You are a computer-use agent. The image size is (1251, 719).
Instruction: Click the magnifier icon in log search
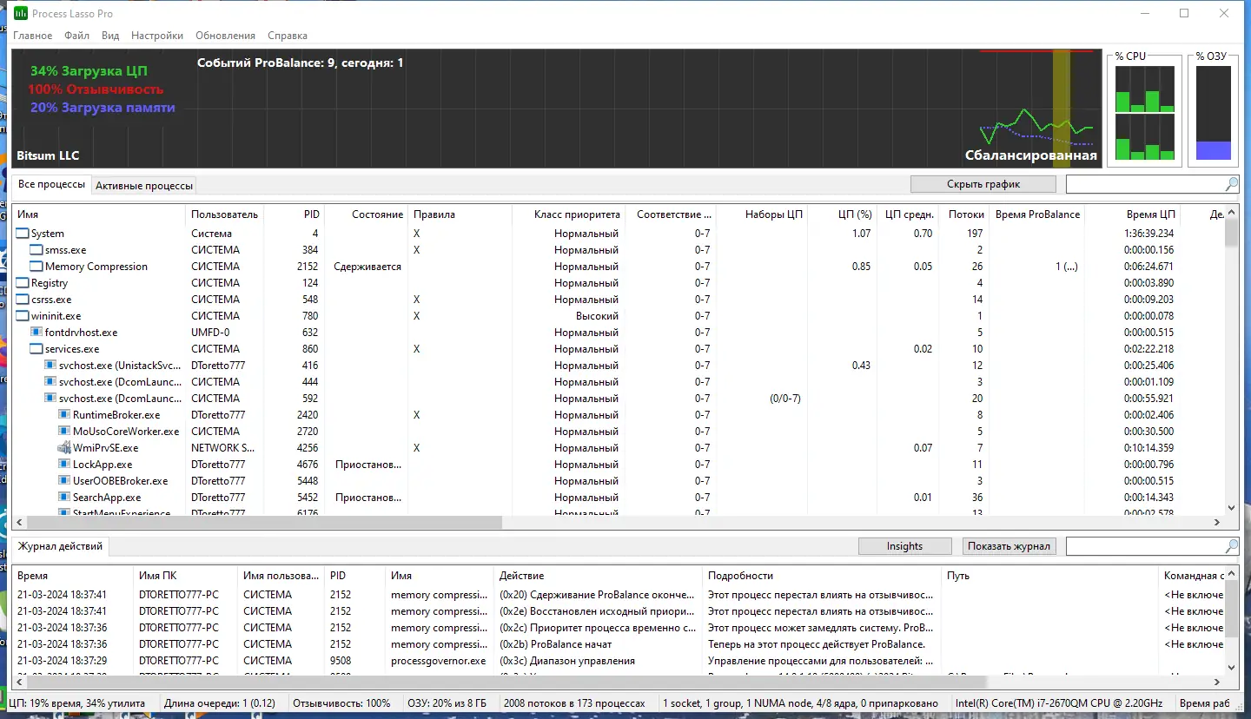coord(1231,546)
